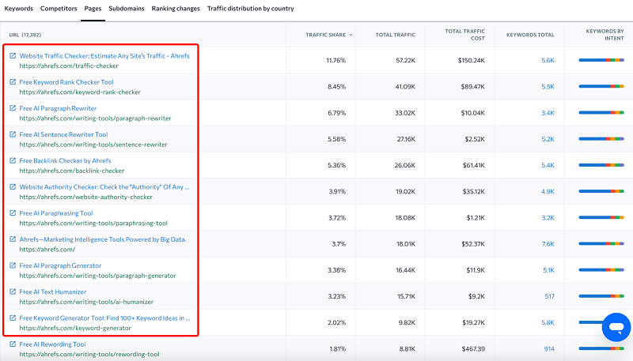Open external link icon for Free AI Rewording Tool
This screenshot has height=361, width=633.
(x=13, y=344)
